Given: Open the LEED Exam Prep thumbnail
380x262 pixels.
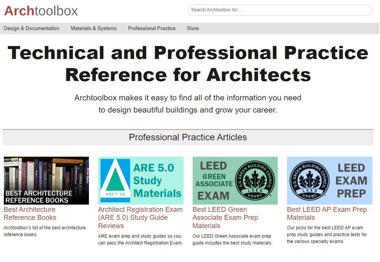Looking at the screenshot, I should [x=330, y=181].
